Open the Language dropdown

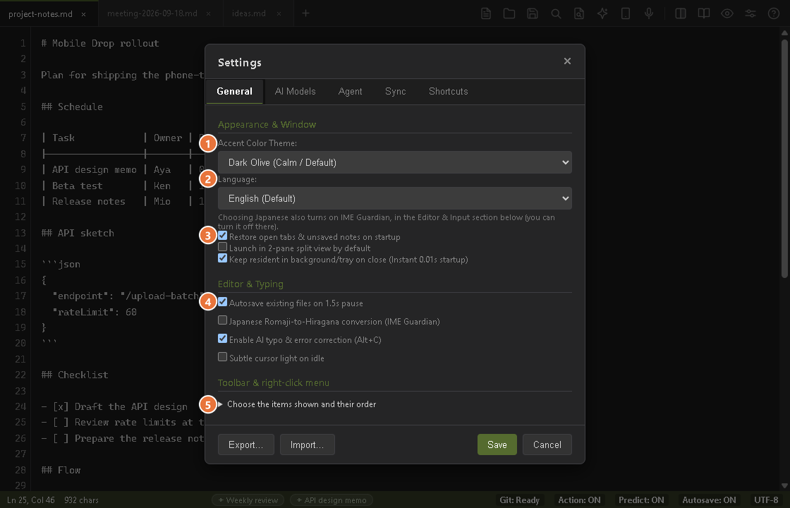point(394,198)
